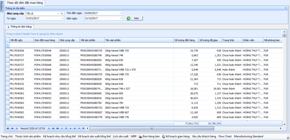Screen dimensions: 290x140
Task: Sort by Trạng thái column header
Action: (232, 40)
